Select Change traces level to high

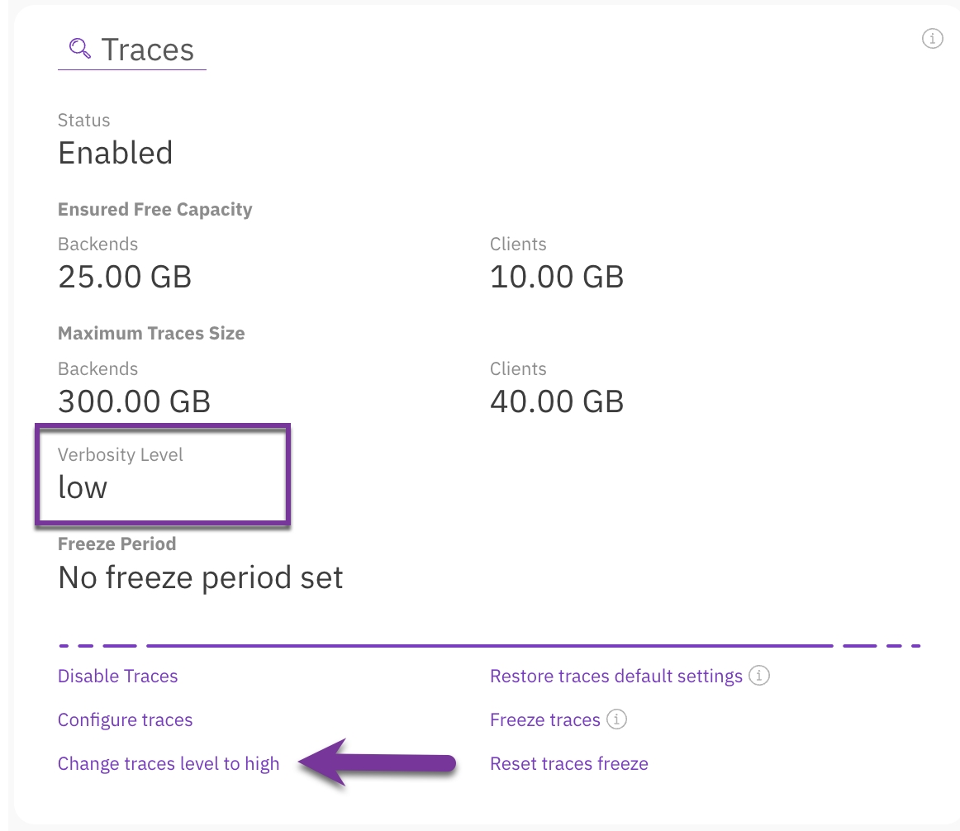click(169, 764)
